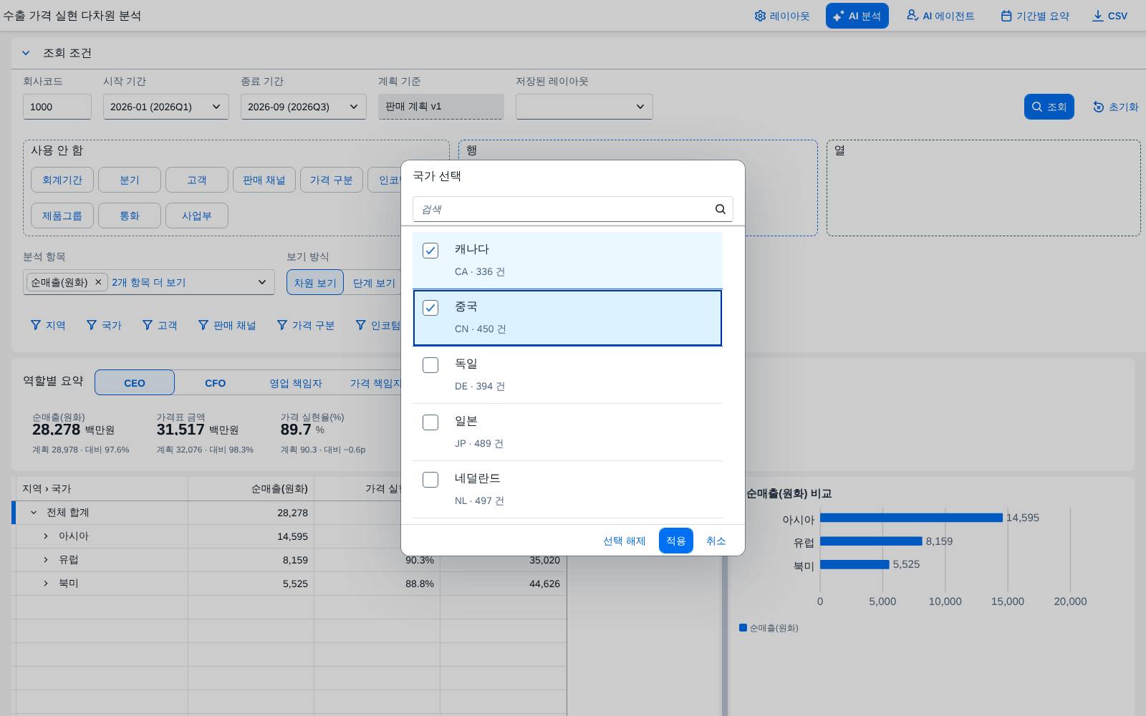
Task: Switch to the CEO role tab
Action: point(135,382)
